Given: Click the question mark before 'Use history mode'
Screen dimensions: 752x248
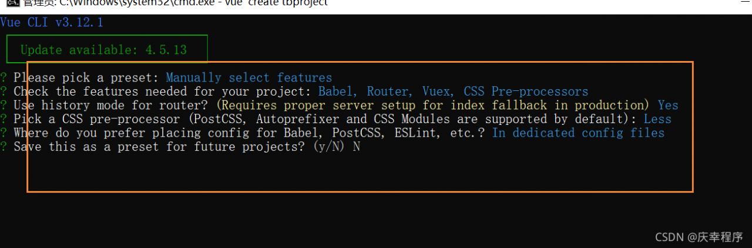Looking at the screenshot, I should [x=4, y=106].
